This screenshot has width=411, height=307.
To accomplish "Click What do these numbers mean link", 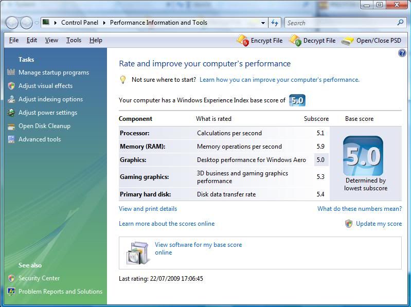I will click(360, 209).
